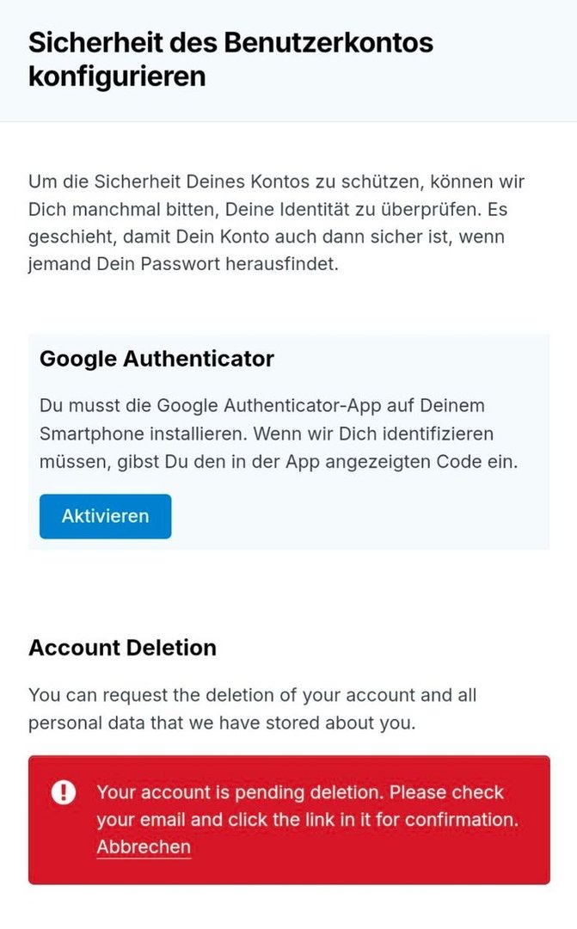
Task: Select the 'Google Authenticator' section heading
Action: click(157, 359)
